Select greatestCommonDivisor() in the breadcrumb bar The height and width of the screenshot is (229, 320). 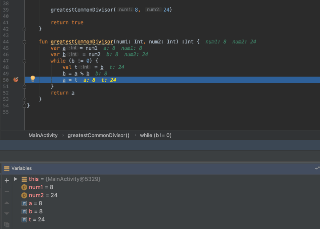coord(99,136)
